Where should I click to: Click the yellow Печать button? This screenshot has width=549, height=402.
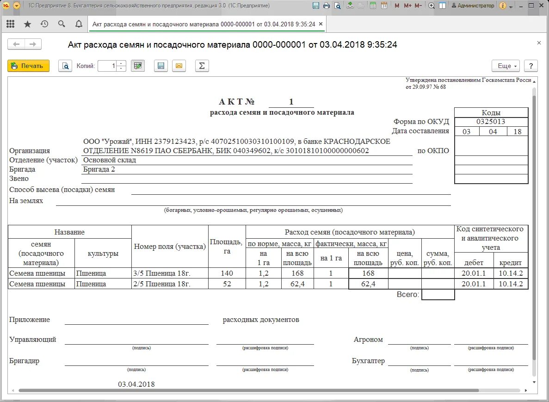pos(28,66)
